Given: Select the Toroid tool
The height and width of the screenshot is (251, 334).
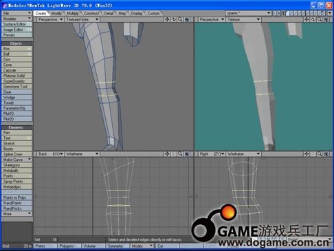Looking at the screenshot, I should click(16, 102).
